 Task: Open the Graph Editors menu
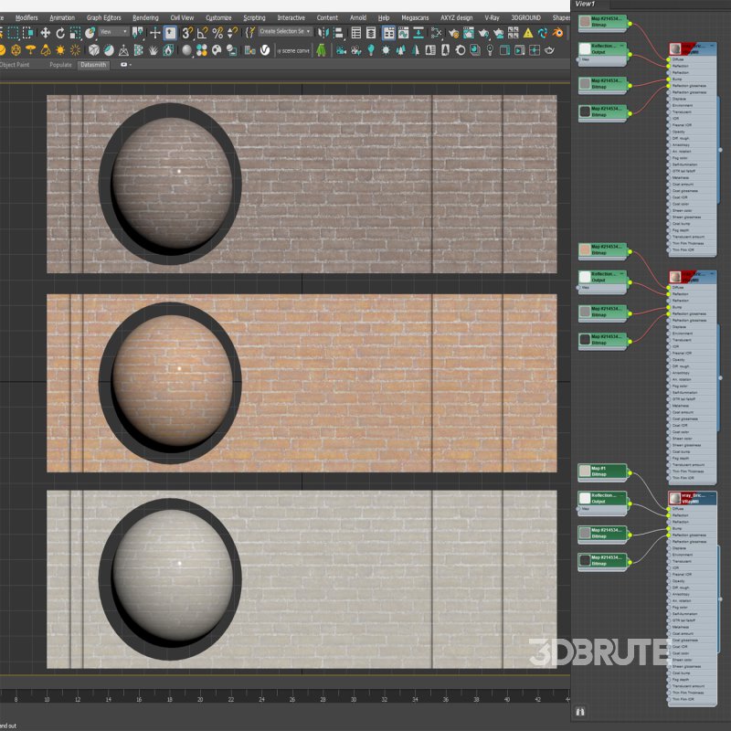pos(103,17)
